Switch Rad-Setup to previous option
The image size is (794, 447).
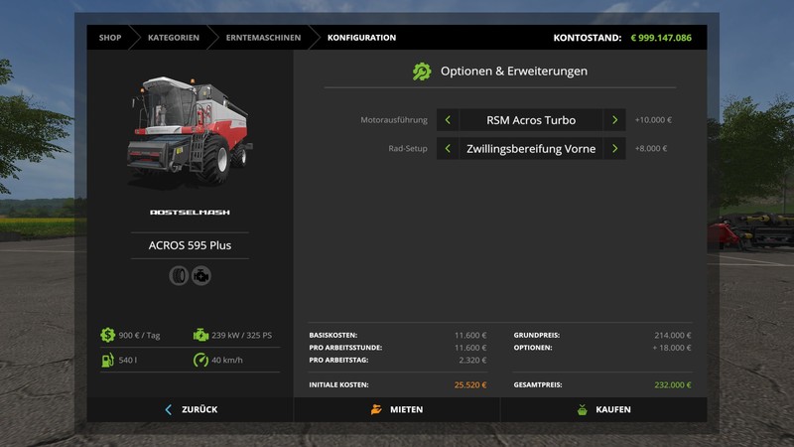(x=448, y=149)
